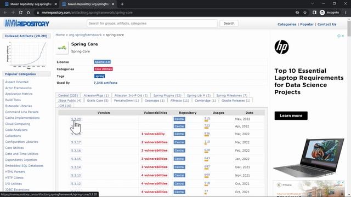Click the 'Date' column header

click(249, 113)
